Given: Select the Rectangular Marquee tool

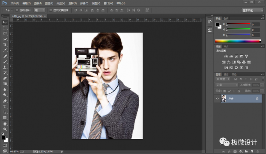Looking at the screenshot, I should pyautogui.click(x=5, y=28).
